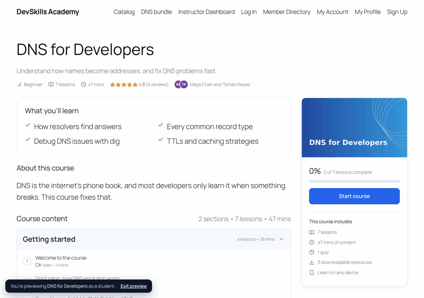Click the 4 lessons • 28 mins text
The height and width of the screenshot is (298, 424).
click(x=256, y=239)
